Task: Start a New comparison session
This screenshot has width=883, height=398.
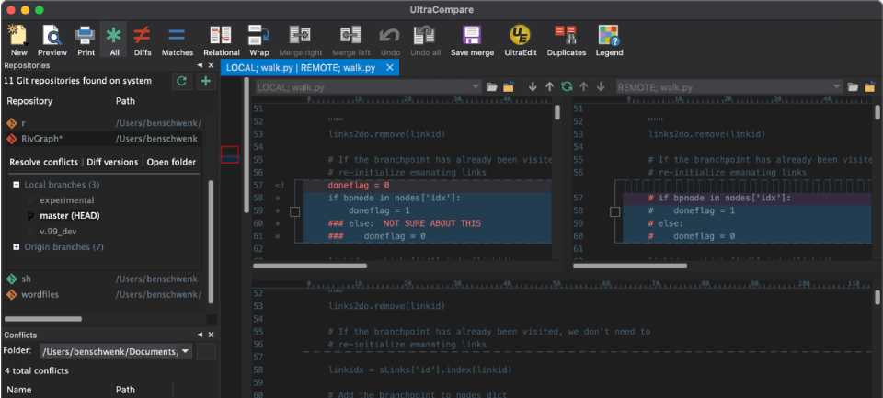Action: [18, 40]
